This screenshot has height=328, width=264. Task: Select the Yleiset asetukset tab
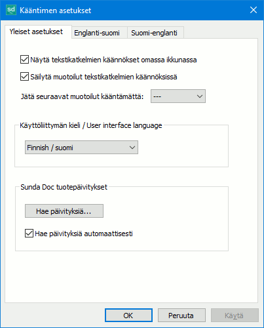coord(36,31)
